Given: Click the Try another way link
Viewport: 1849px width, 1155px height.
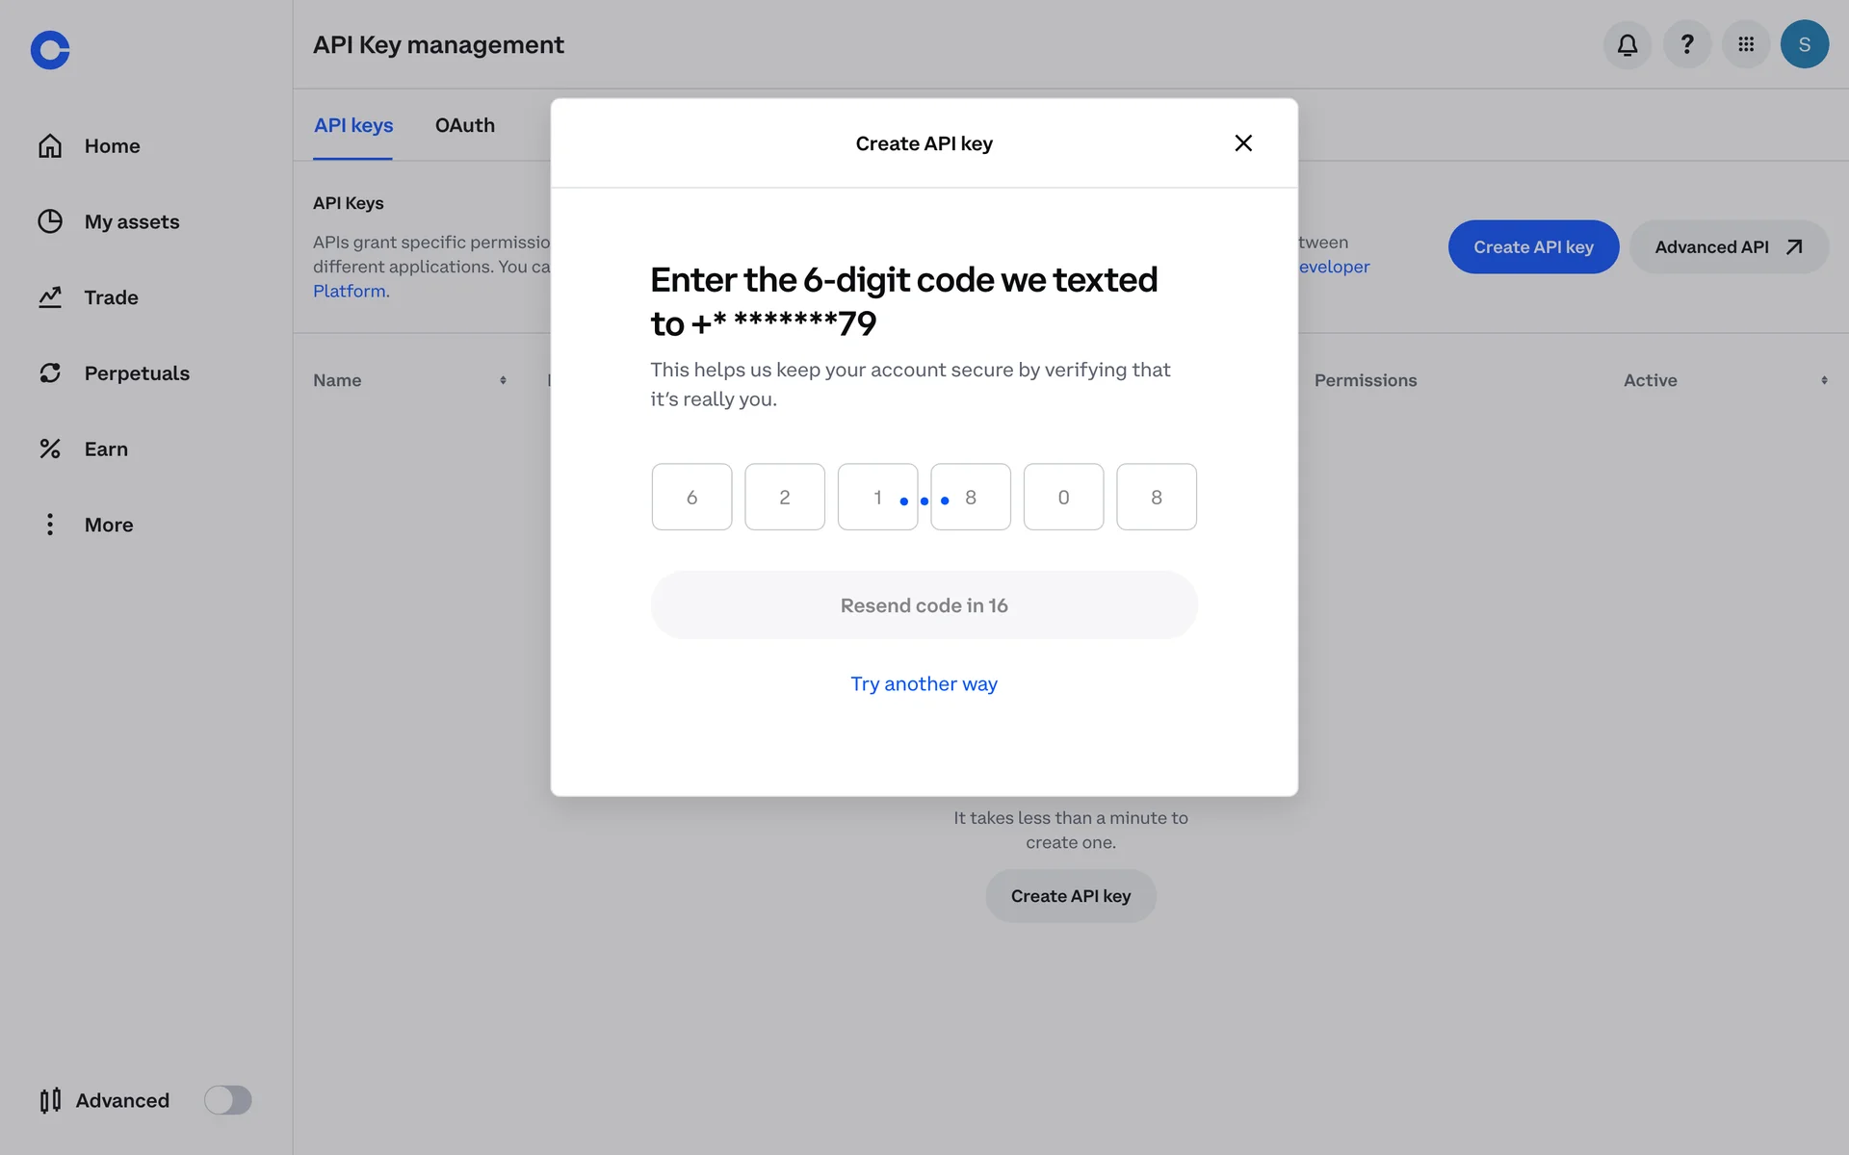Looking at the screenshot, I should (924, 683).
